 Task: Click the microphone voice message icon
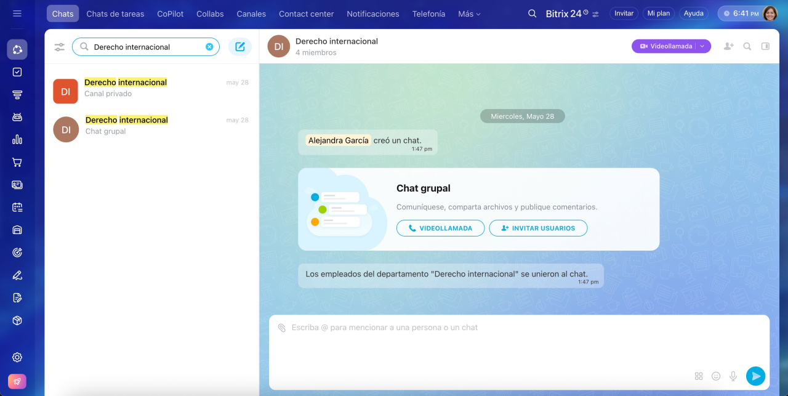tap(733, 376)
